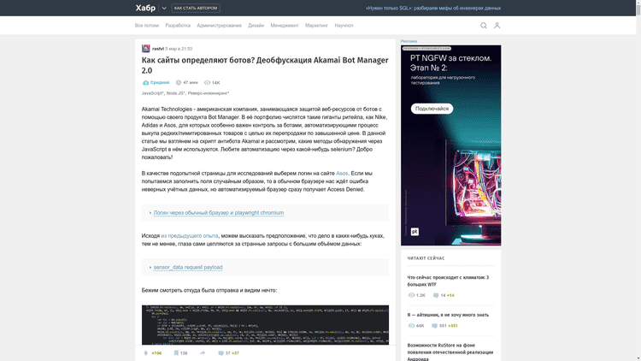The width and height of the screenshot is (641, 361).
Task: Open the Реверс-инжиниринг hub tag
Action: coord(209,93)
